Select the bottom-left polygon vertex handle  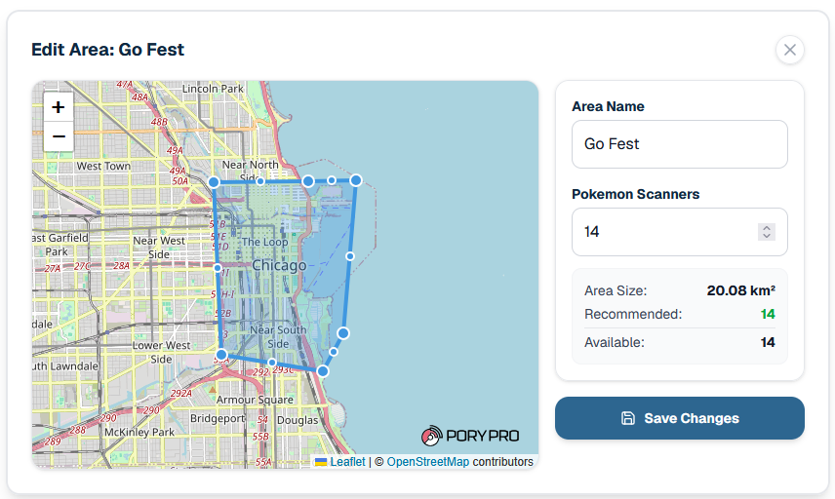(x=221, y=355)
